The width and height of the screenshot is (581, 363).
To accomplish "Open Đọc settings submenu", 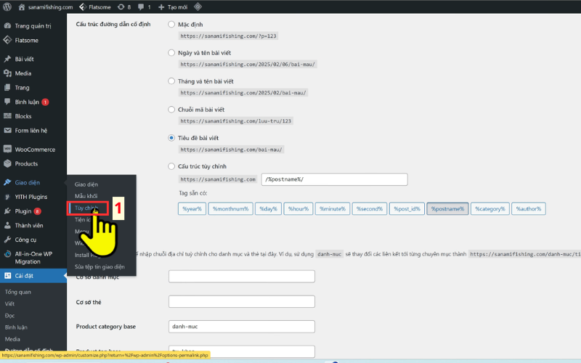I will [9, 316].
